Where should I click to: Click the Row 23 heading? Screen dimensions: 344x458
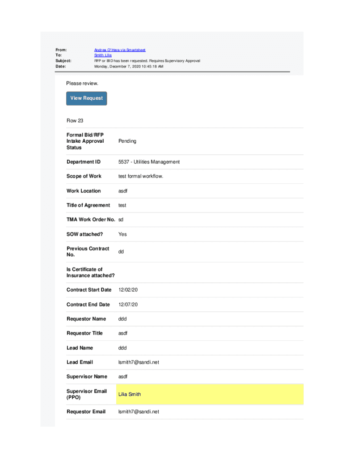[x=75, y=121]
